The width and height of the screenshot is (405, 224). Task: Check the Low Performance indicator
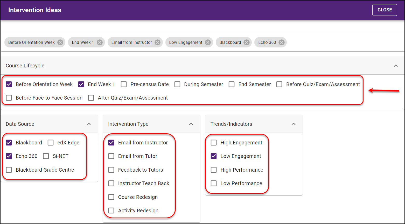click(214, 183)
